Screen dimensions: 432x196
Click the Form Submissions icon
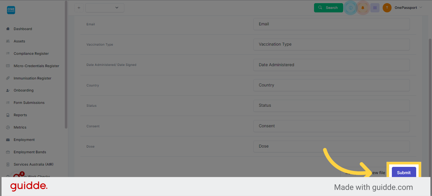click(8, 103)
